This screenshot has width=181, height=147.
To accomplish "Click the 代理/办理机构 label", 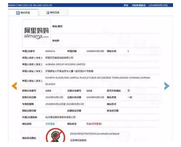I will click(30, 117).
